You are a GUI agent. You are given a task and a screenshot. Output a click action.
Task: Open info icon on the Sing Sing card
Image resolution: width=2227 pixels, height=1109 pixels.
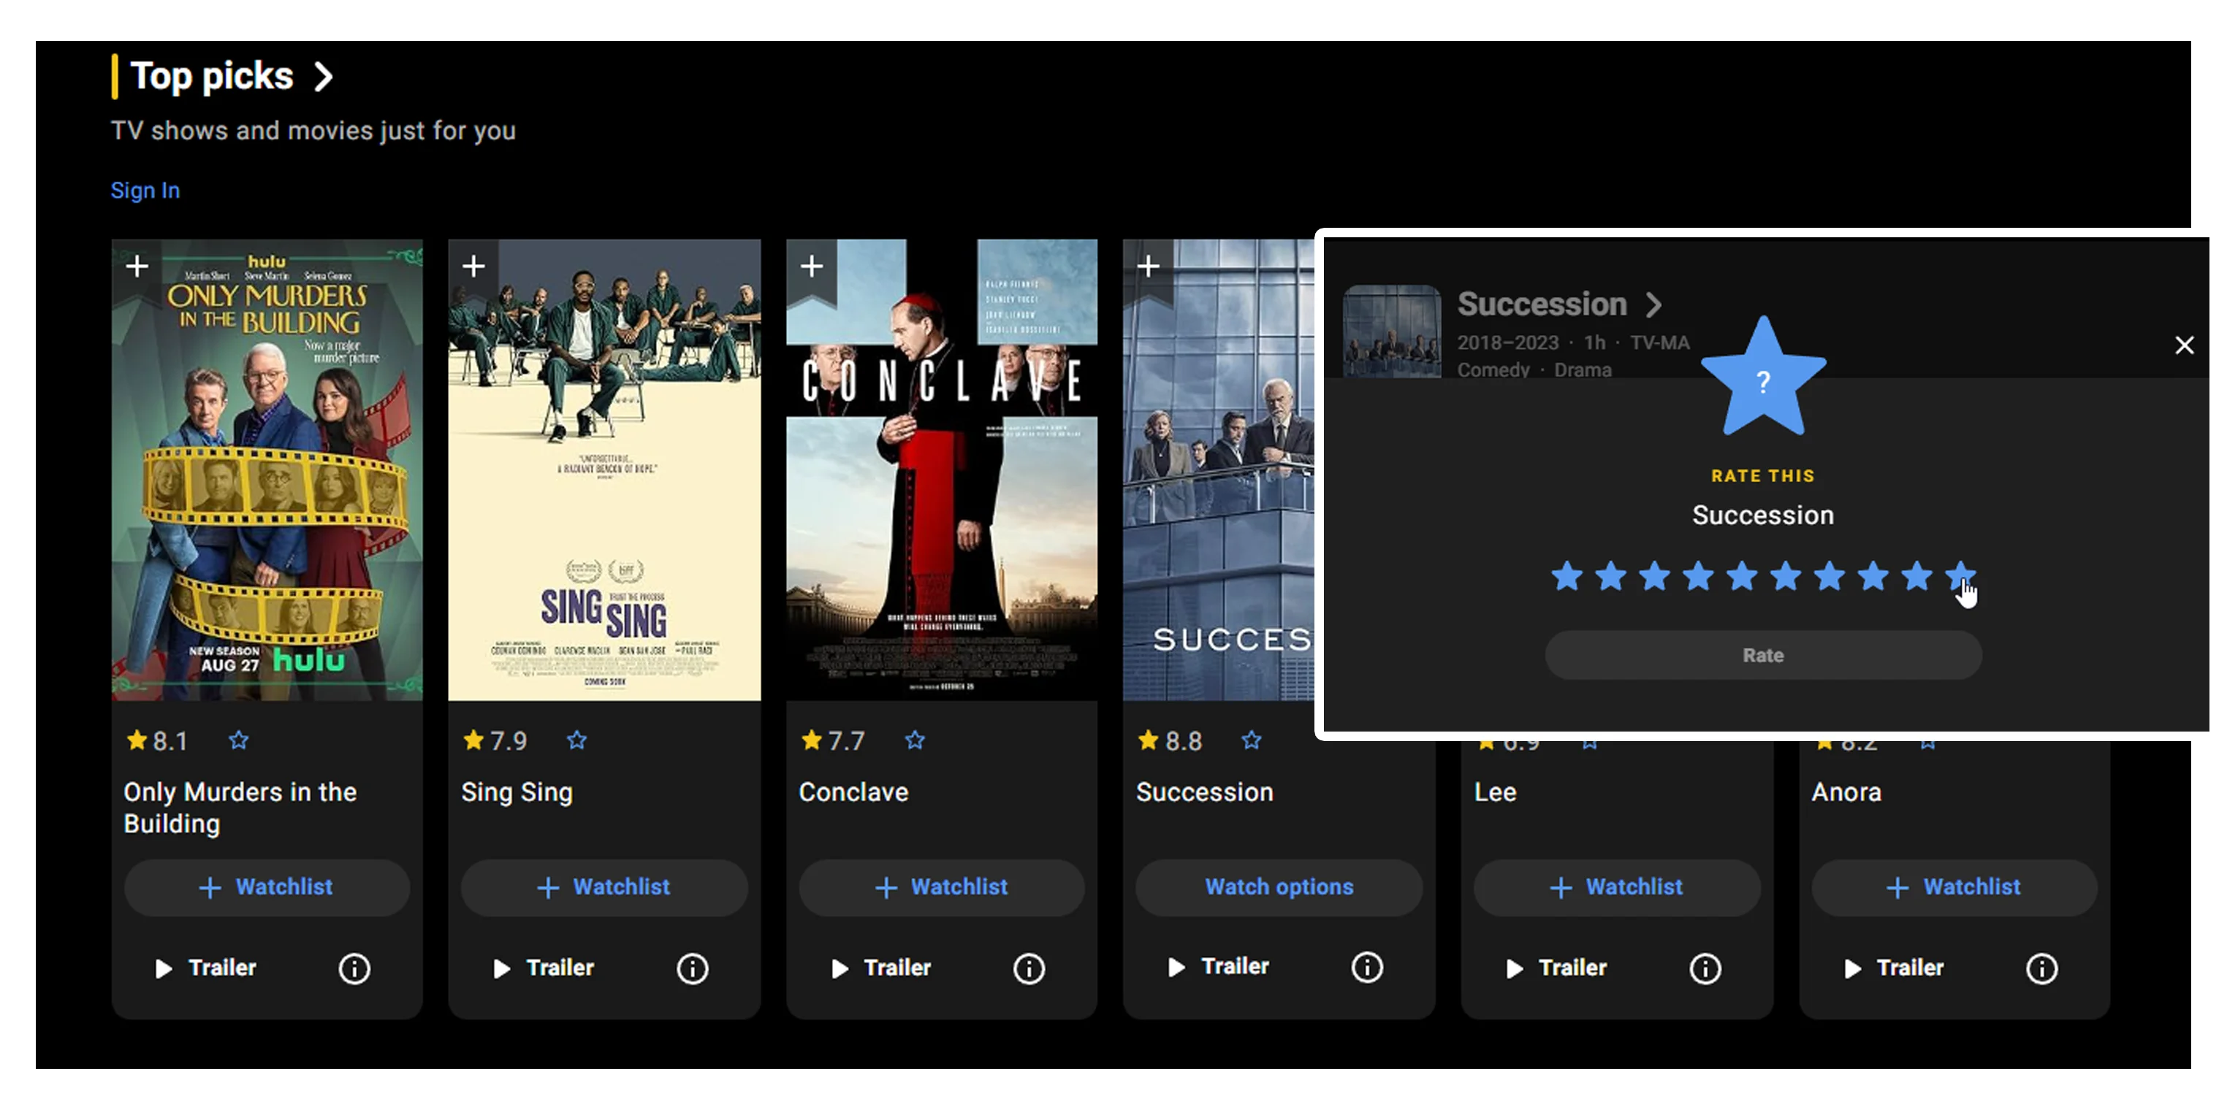692,968
